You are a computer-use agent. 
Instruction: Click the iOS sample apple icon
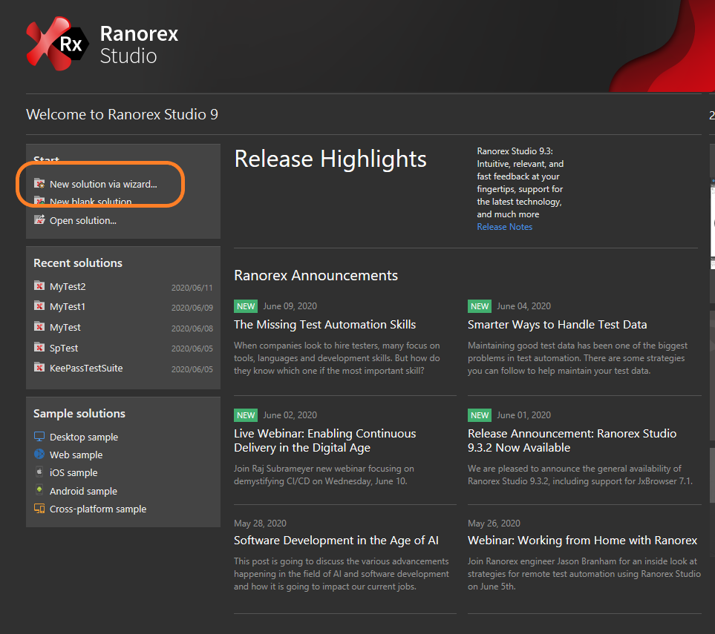(39, 472)
